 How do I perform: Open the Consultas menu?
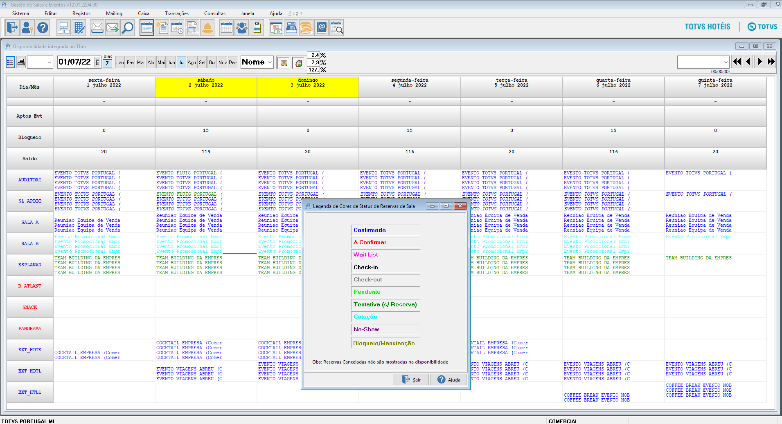pos(214,13)
